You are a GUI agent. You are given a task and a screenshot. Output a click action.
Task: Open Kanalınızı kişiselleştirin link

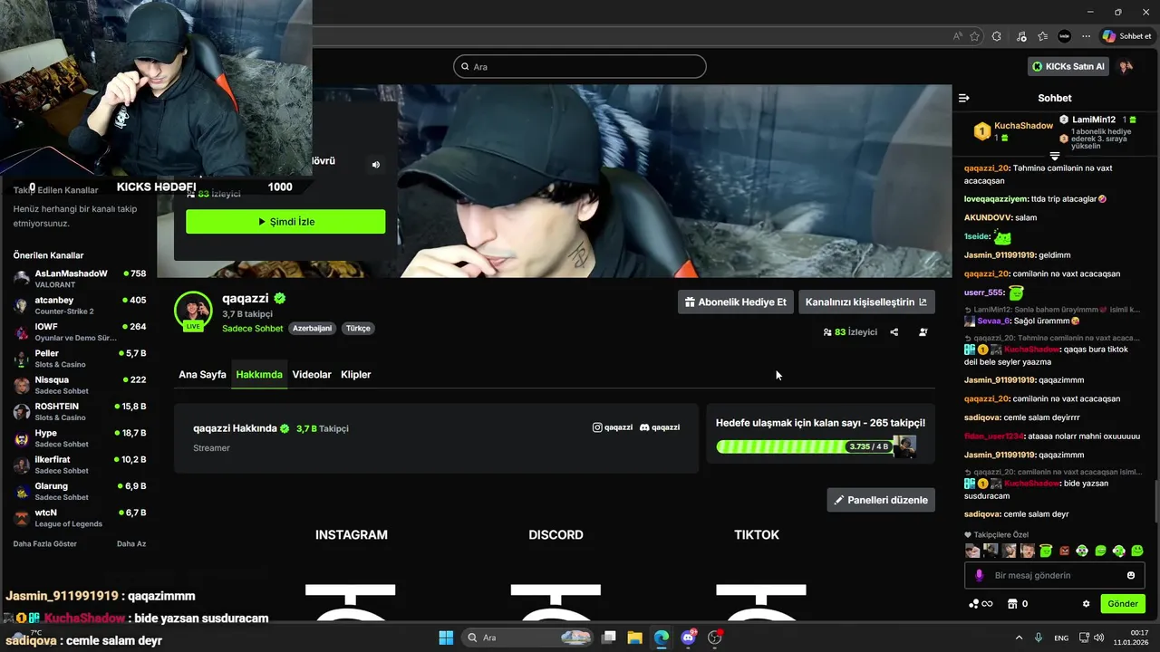pyautogui.click(x=866, y=302)
